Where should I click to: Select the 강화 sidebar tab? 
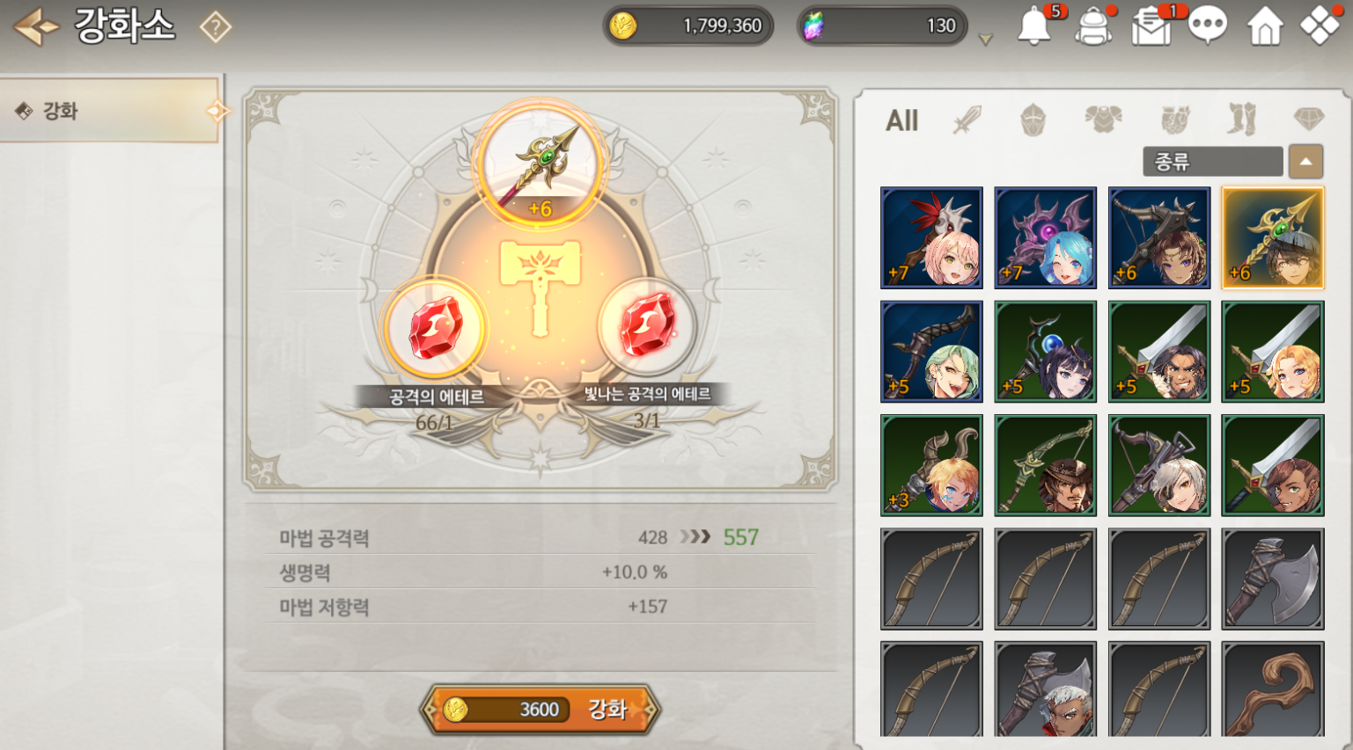[109, 111]
